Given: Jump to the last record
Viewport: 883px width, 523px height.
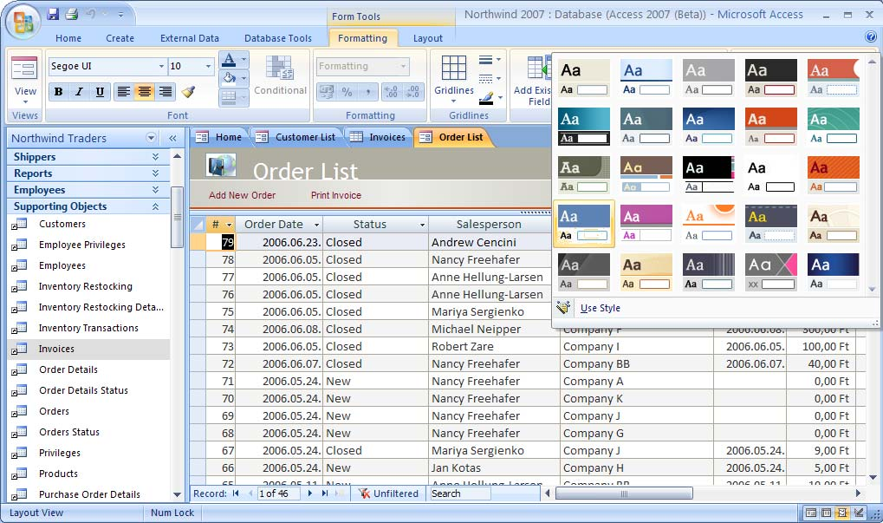Looking at the screenshot, I should pos(325,494).
